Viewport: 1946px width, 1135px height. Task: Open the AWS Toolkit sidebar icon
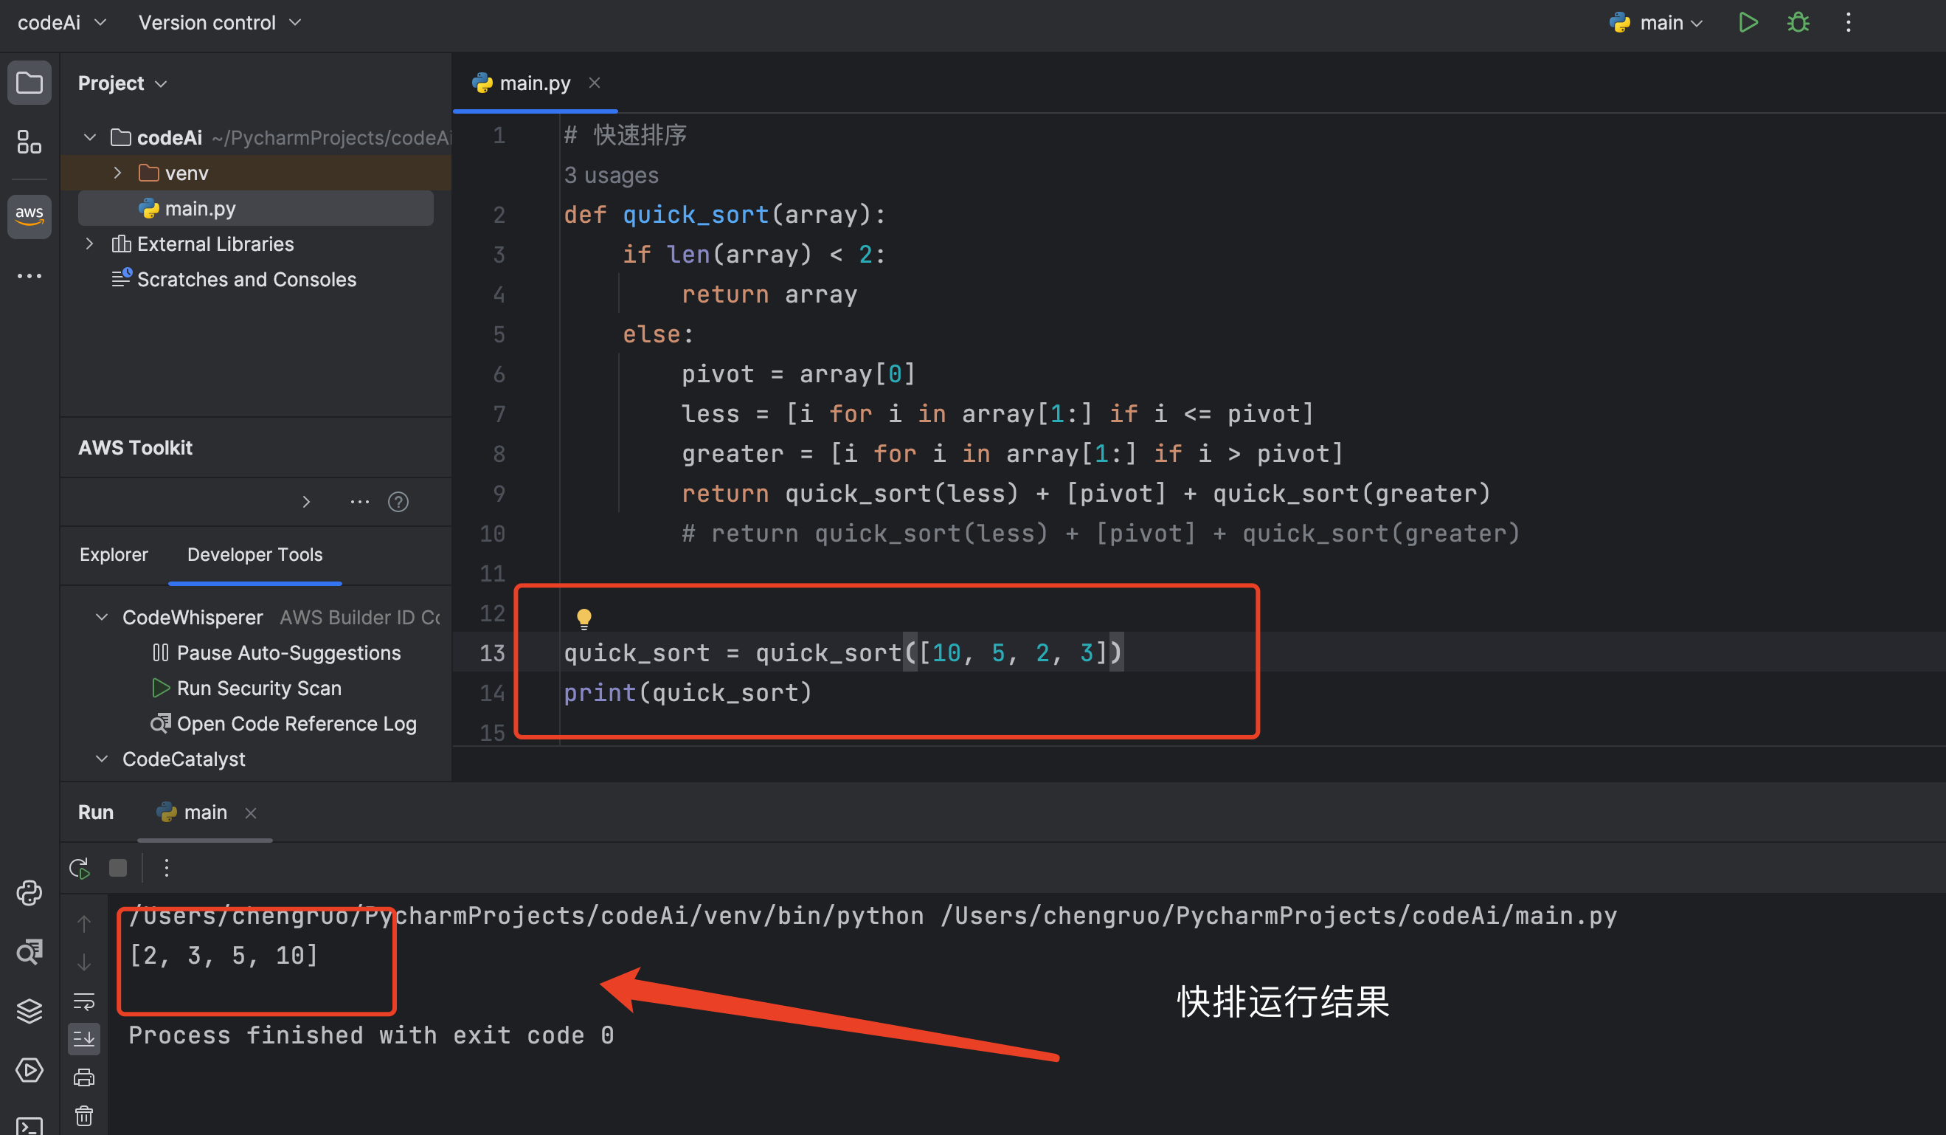click(x=30, y=215)
